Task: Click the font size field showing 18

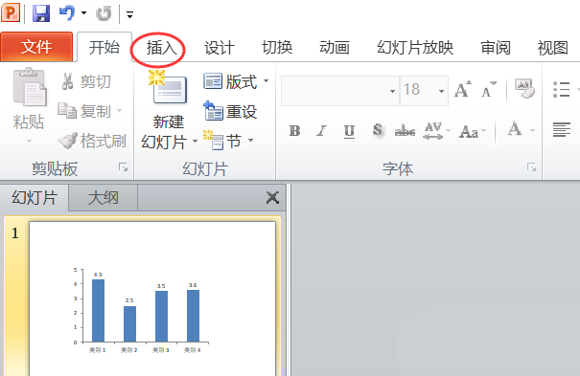Action: 418,90
